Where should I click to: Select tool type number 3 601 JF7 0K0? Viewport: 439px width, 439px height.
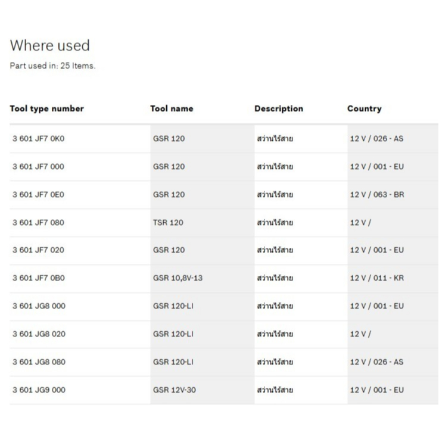[38, 139]
